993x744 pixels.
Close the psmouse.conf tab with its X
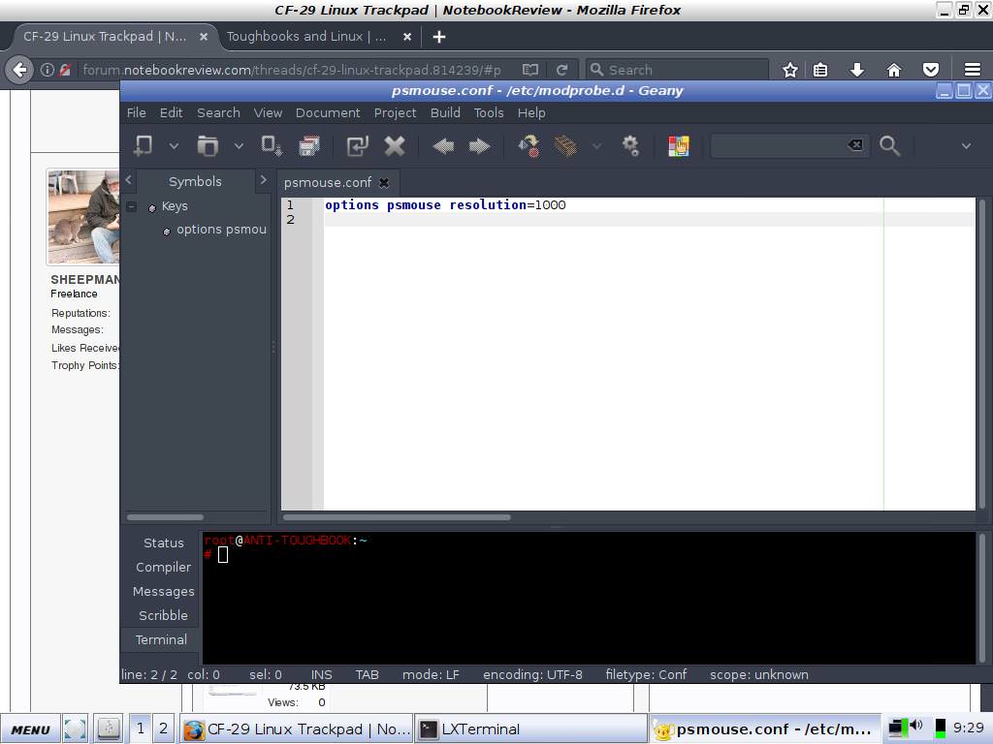[x=384, y=183]
